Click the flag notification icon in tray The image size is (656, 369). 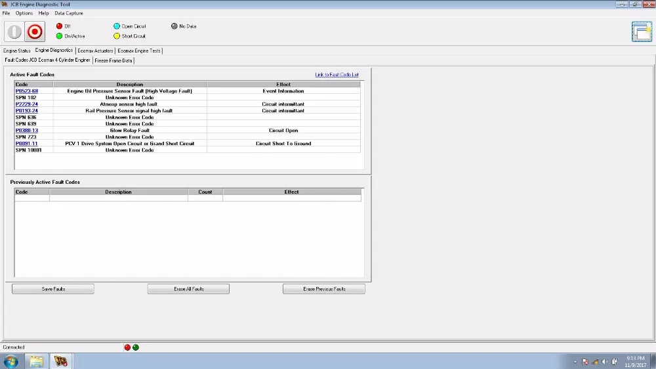(x=585, y=362)
